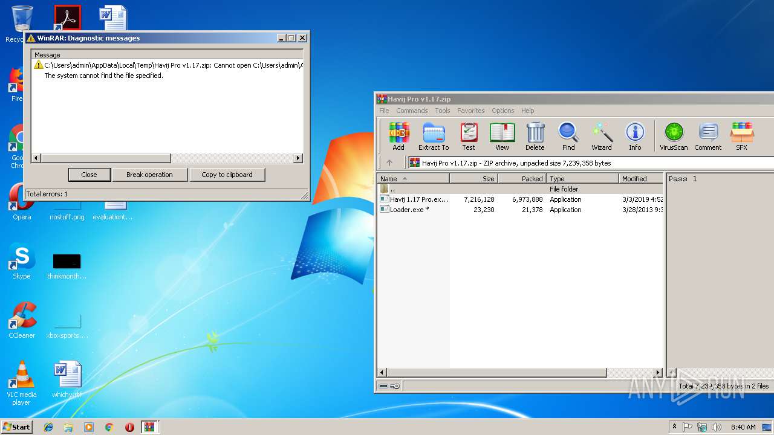Viewport: 774px width, 435px height.
Task: Open Internet Explorer from taskbar
Action: click(48, 427)
